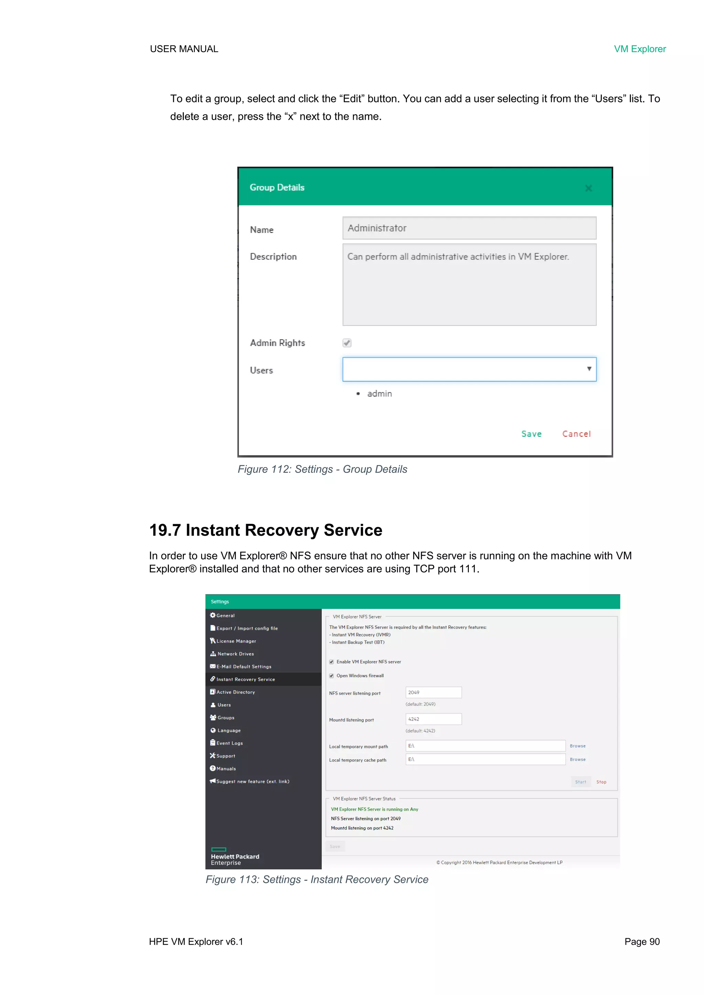Click the Stop NFS server button

coord(601,782)
